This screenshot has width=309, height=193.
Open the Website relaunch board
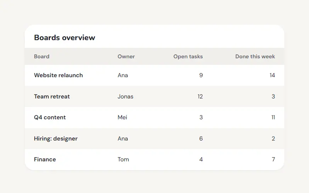(x=58, y=75)
